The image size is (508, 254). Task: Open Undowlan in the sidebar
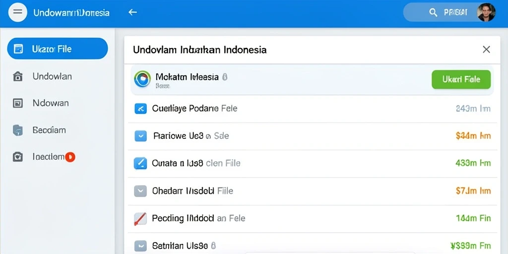pos(52,76)
